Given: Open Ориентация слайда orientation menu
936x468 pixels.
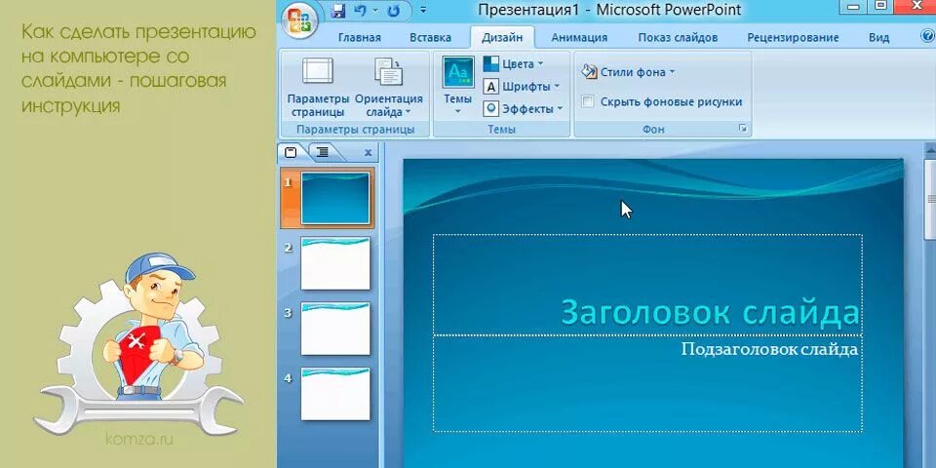Looking at the screenshot, I should (389, 87).
